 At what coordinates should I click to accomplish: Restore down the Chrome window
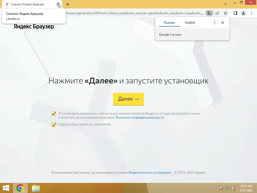coord(241,3)
